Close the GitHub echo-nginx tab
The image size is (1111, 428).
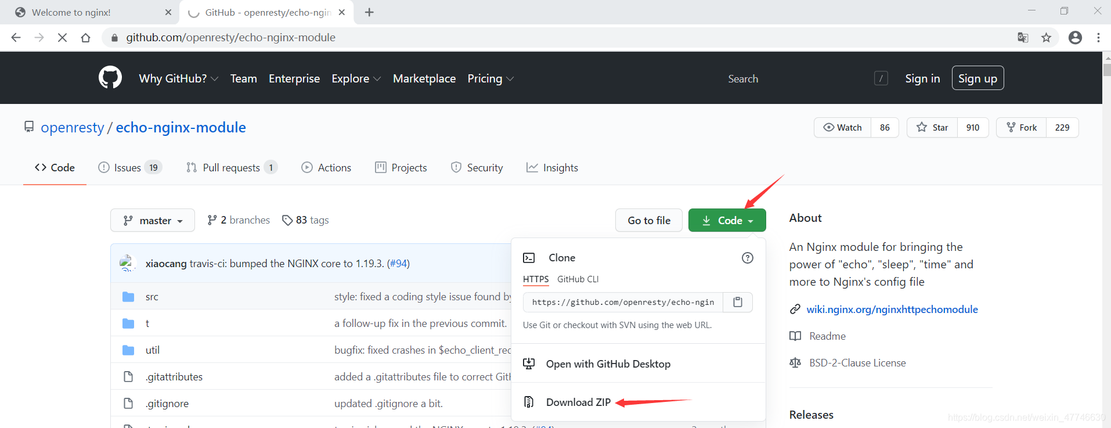(x=342, y=12)
